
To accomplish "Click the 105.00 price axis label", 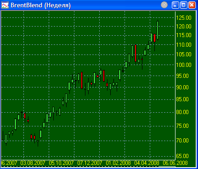I will pos(184,55).
